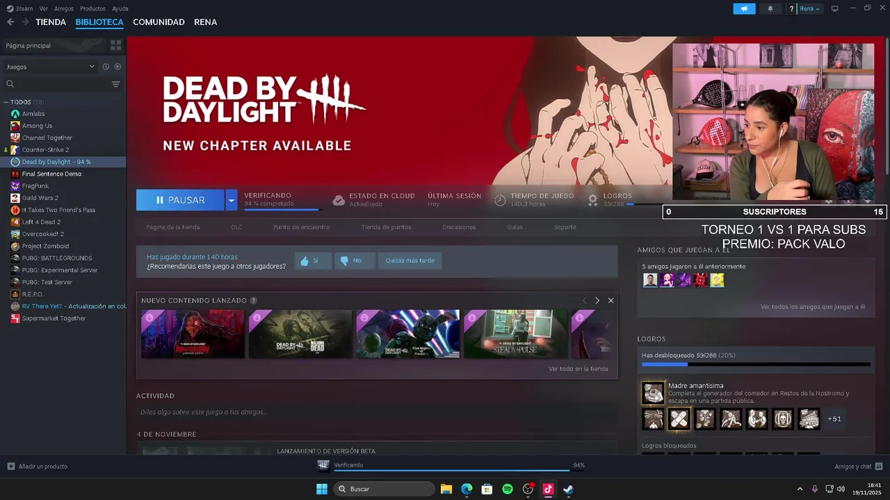Click achievements progress bar 59/288
890x500 pixels.
coord(756,364)
